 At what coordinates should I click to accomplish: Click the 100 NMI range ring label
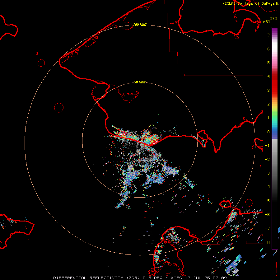[140, 25]
